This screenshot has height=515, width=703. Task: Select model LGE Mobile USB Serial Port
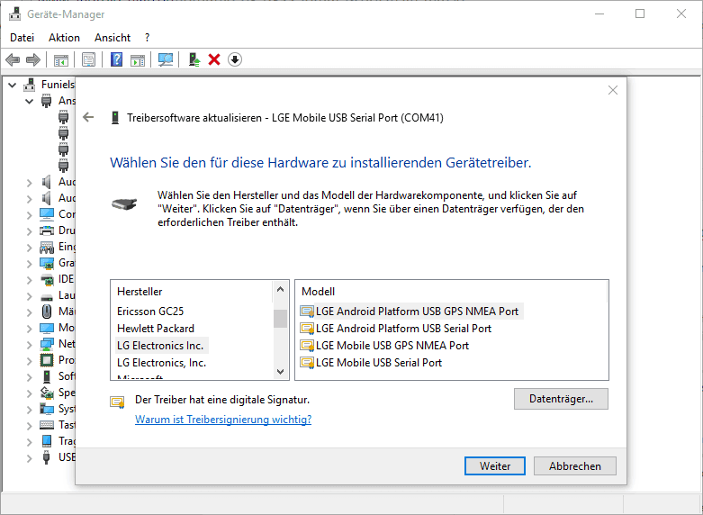pyautogui.click(x=371, y=363)
